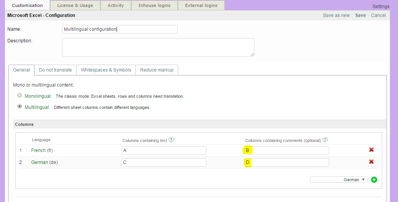Edit German text column field C

164,162
